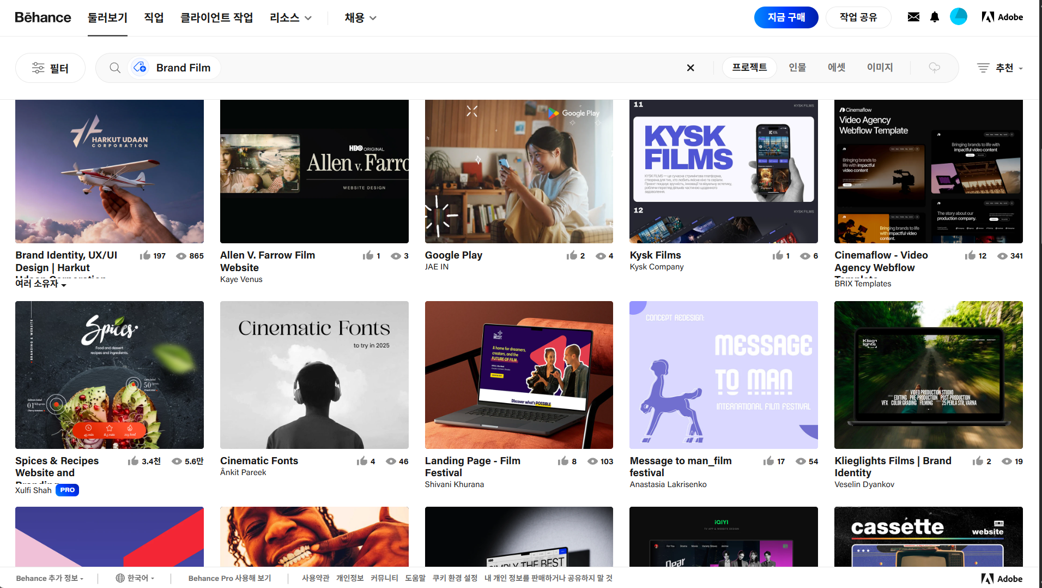Screen dimensions: 1042x588
Task: Click the search magnifier icon
Action: click(x=115, y=68)
